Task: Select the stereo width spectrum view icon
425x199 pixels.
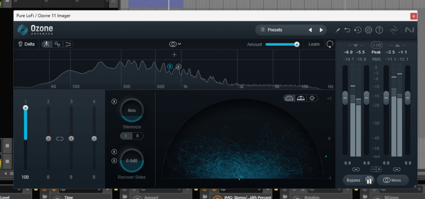Action: (47, 44)
